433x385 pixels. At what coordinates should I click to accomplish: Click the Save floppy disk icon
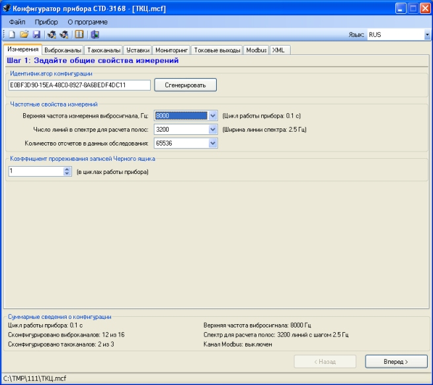point(36,34)
